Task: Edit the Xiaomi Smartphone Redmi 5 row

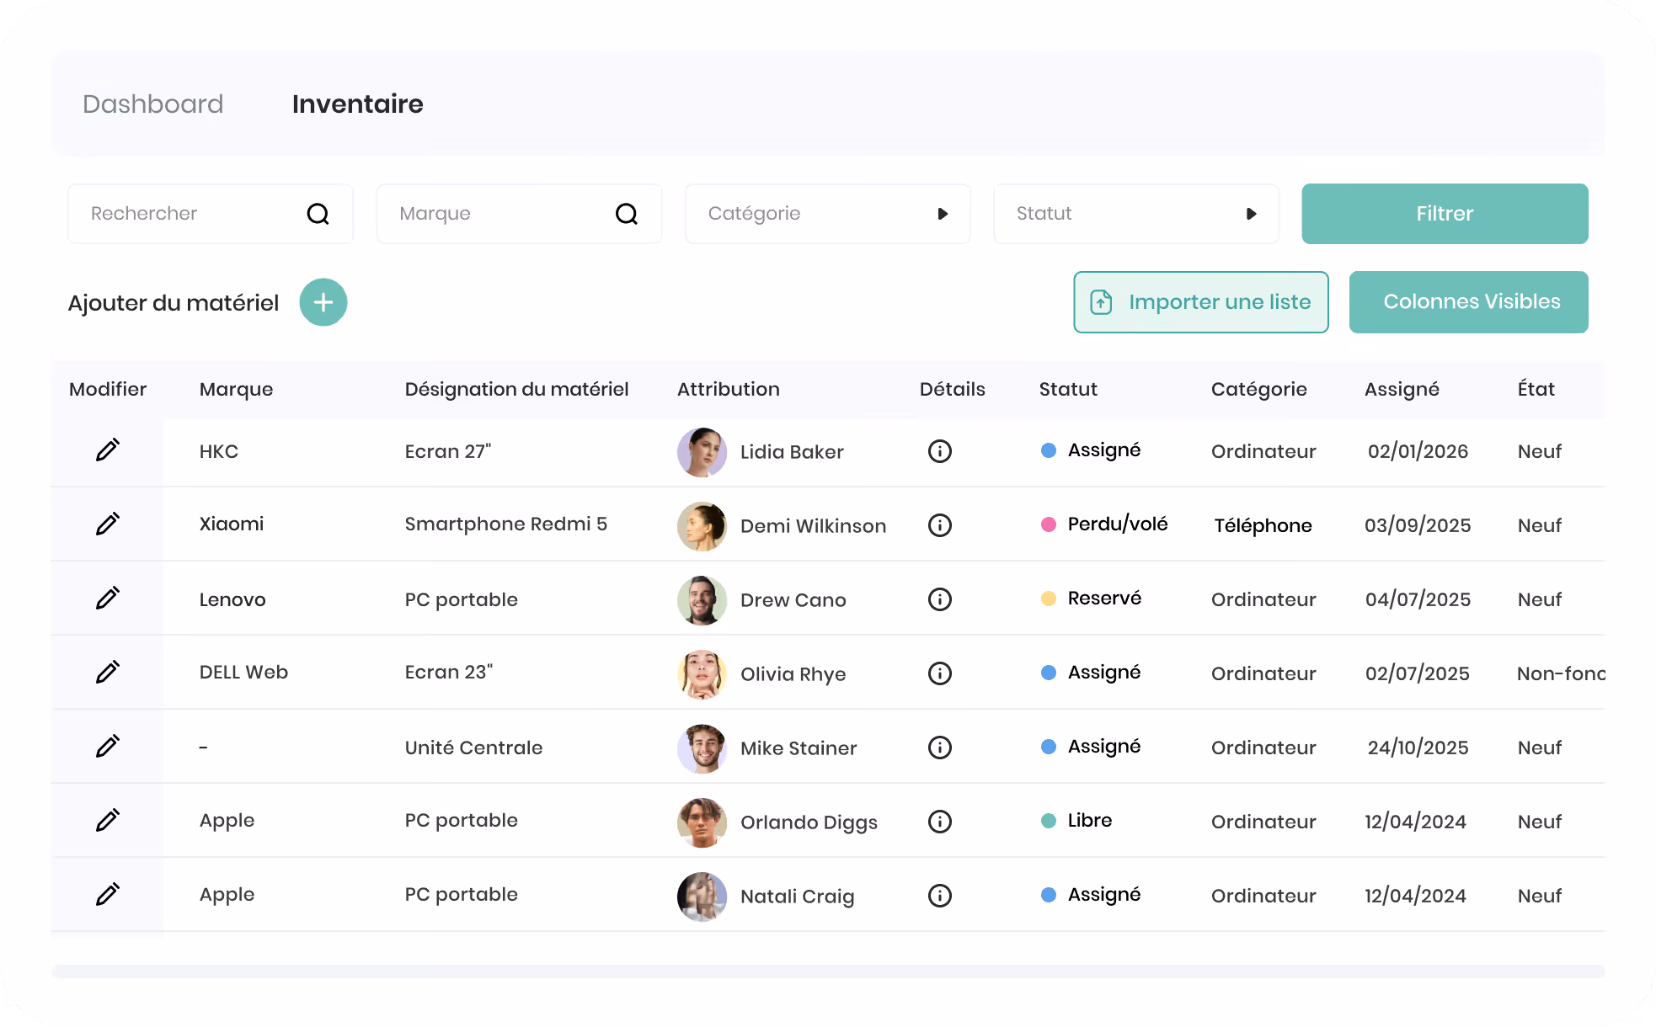Action: [107, 524]
